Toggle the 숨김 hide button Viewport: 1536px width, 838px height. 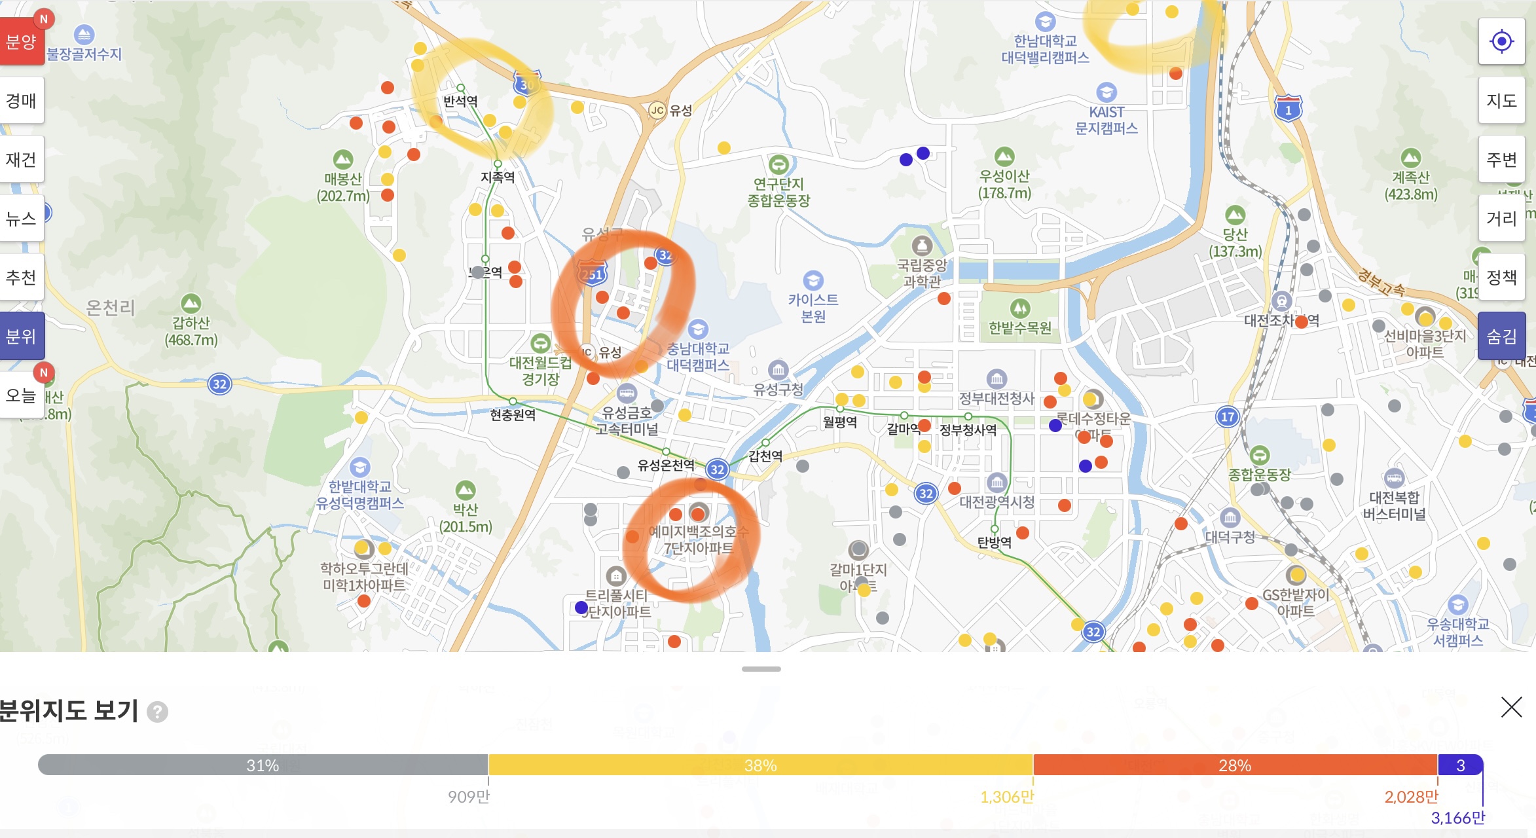1501,337
